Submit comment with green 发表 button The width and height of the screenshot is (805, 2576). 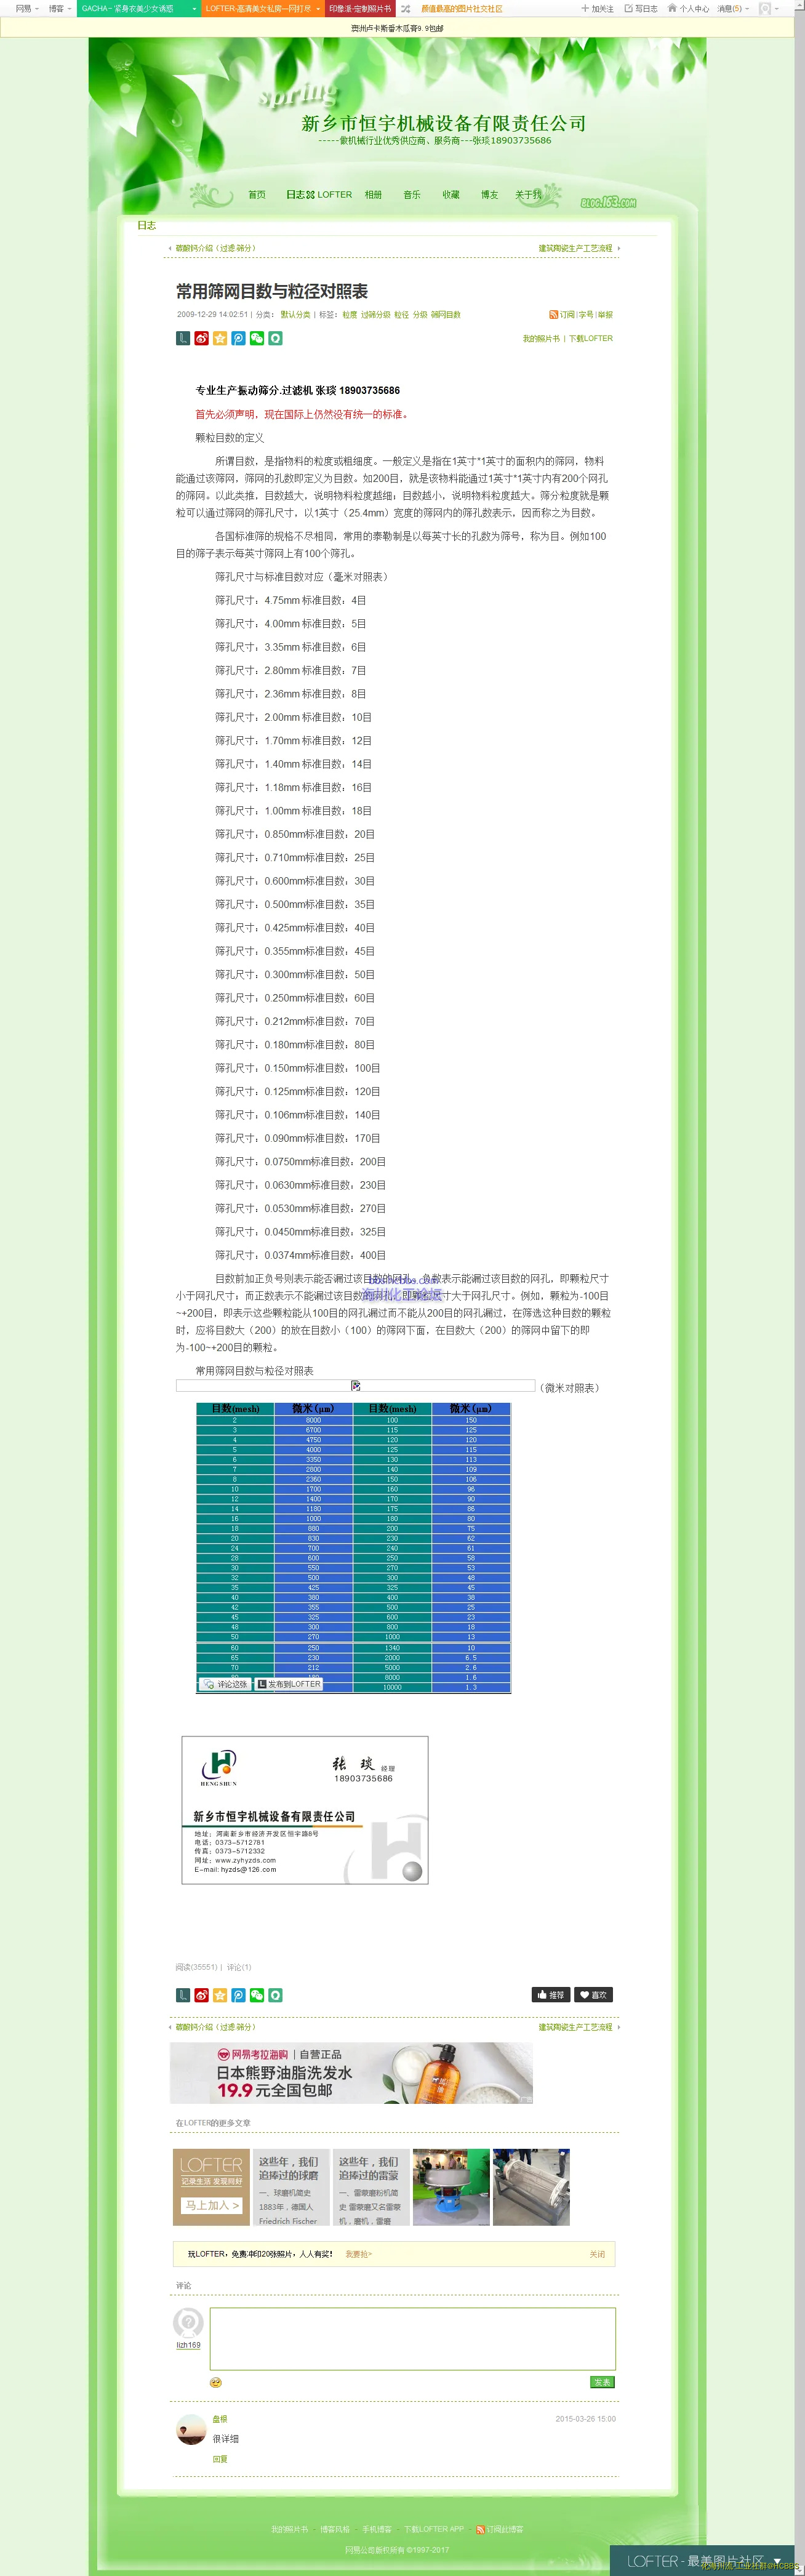(602, 2382)
